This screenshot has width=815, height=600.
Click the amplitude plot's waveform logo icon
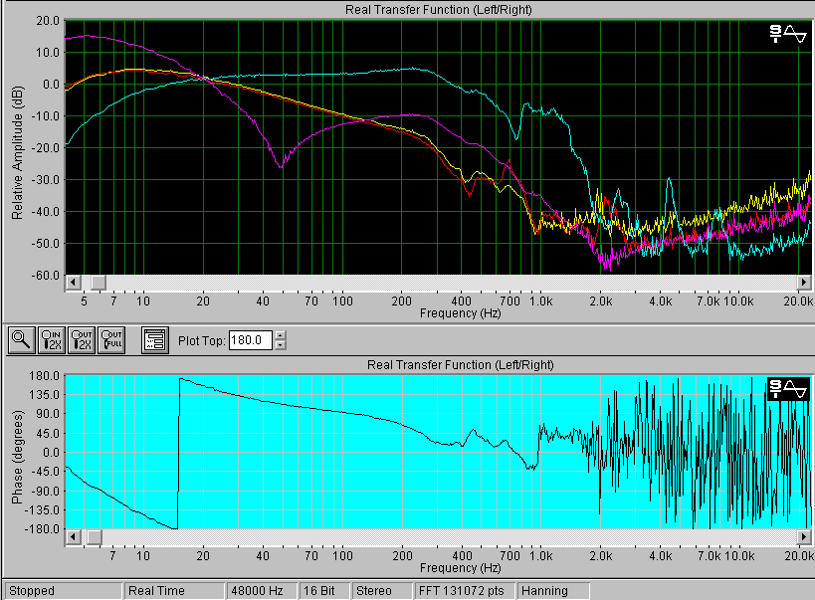[788, 33]
